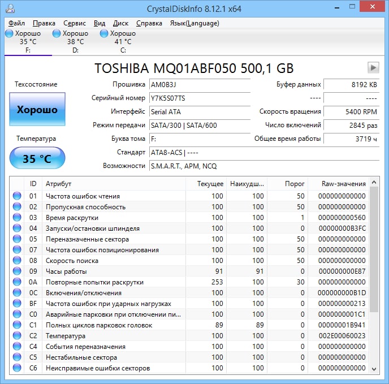Image resolution: width=389 pixels, height=384 pixels.
Task: Click serial number field Y7K5S07TS
Action: 200,98
